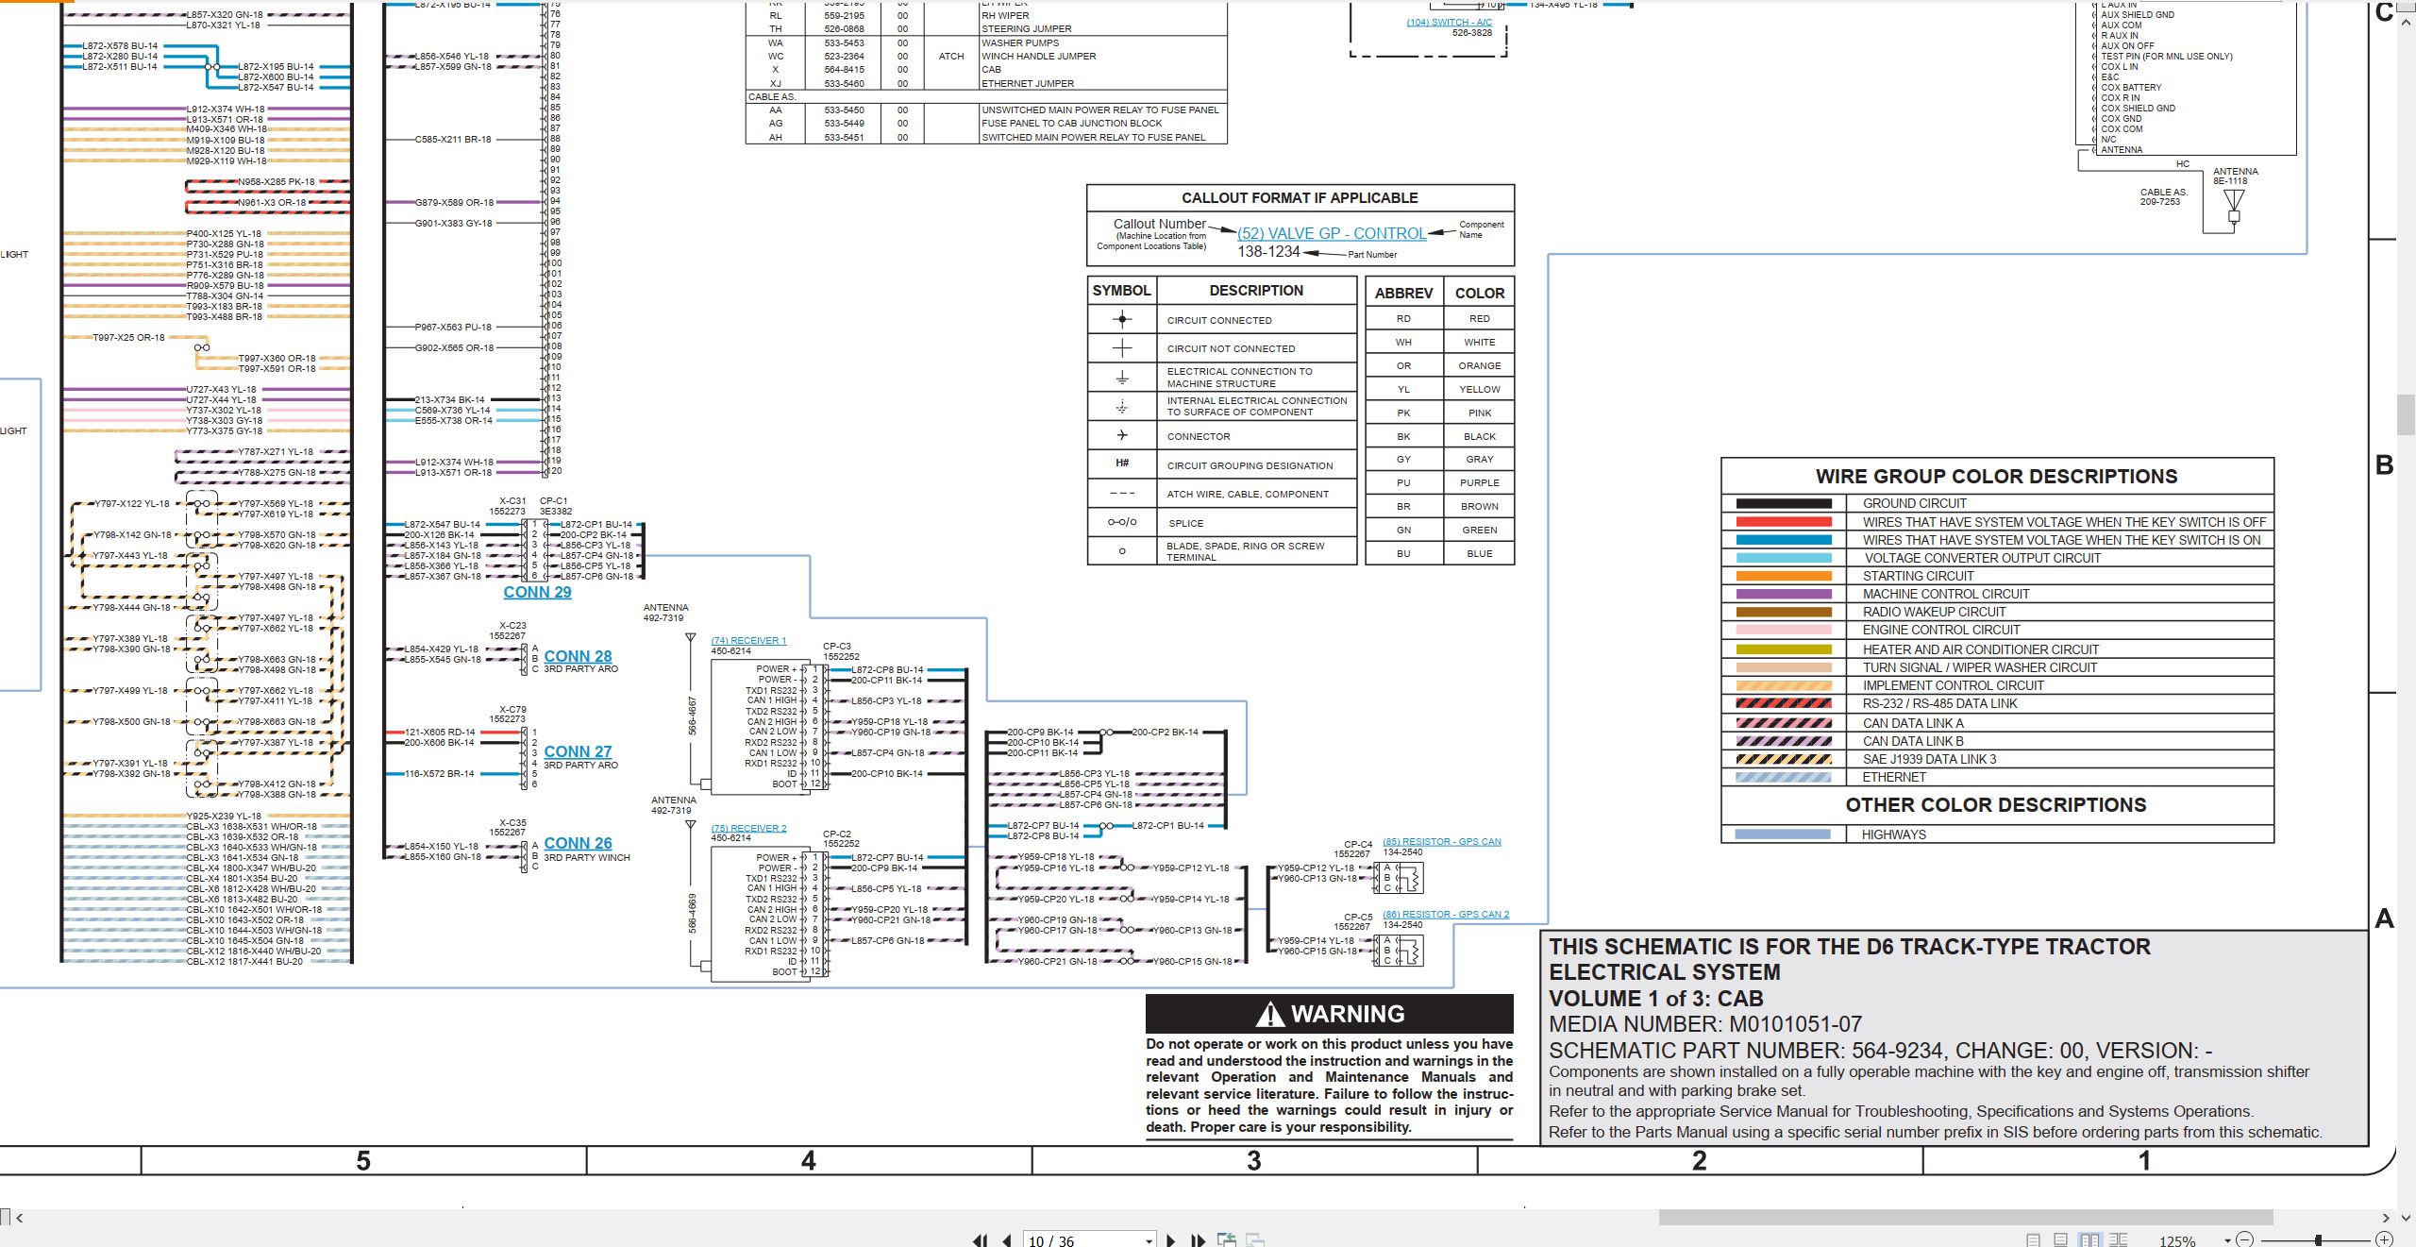
Task: Open the (75) RECEIVER 2 link
Action: (748, 829)
